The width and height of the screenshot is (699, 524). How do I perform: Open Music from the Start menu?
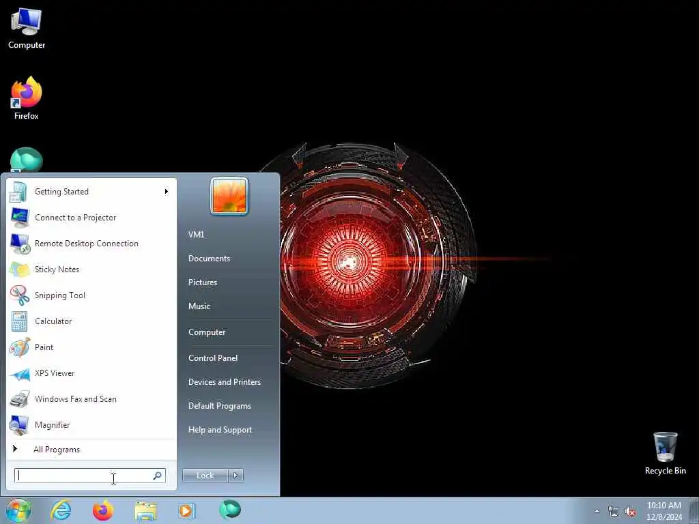pos(199,306)
